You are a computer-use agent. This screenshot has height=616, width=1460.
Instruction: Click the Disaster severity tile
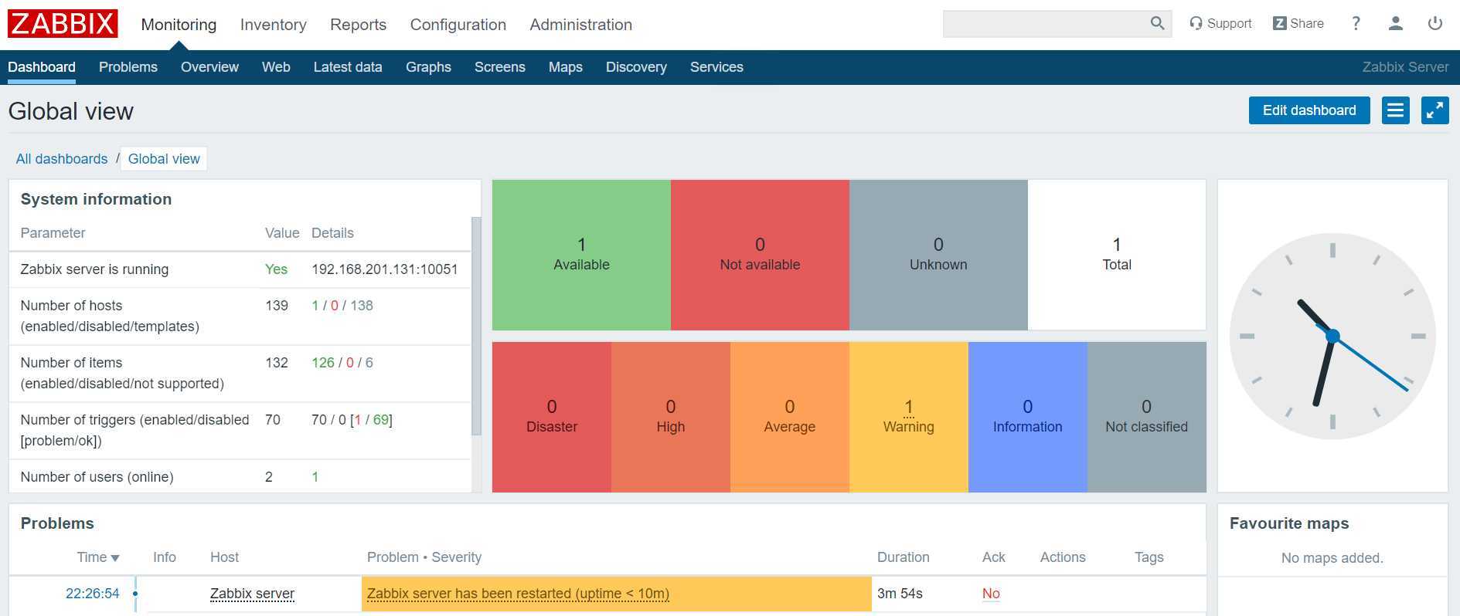click(x=552, y=417)
